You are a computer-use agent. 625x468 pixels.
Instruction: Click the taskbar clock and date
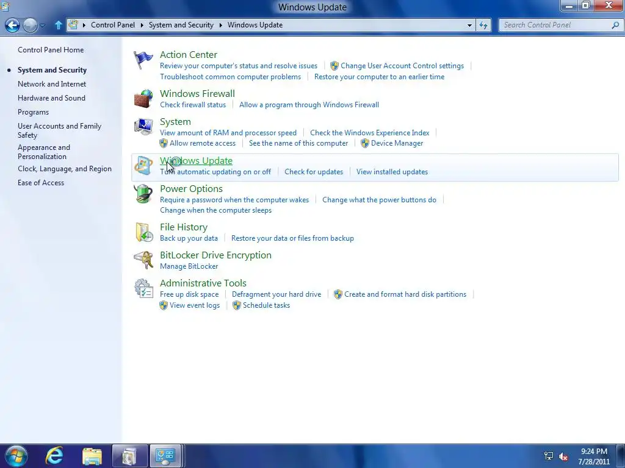pyautogui.click(x=594, y=456)
